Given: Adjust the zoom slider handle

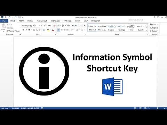Looking at the screenshot, I should (x=157, y=108).
